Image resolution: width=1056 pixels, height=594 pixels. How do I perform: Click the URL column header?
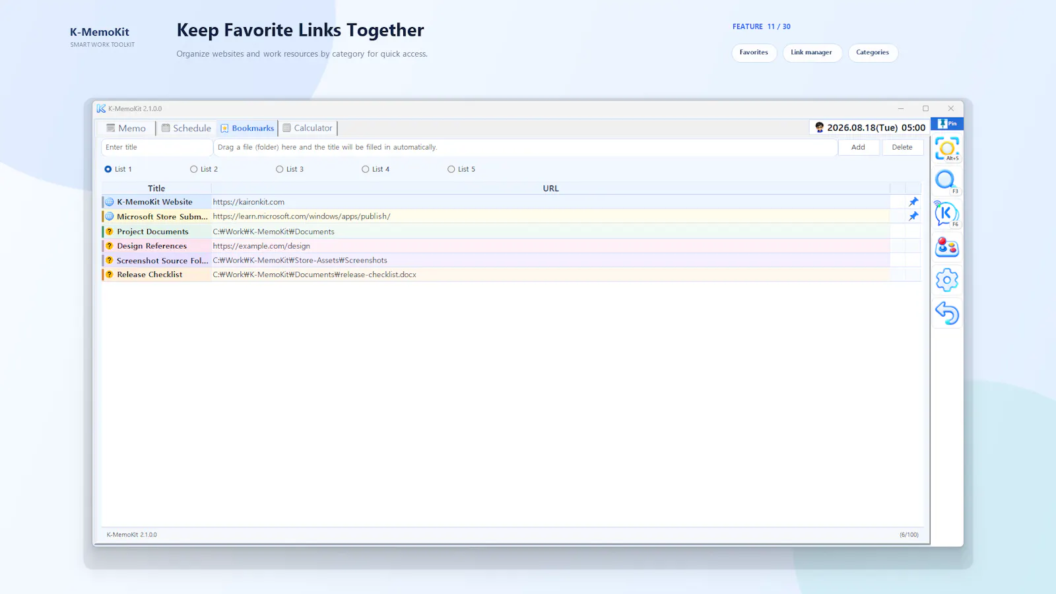[550, 188]
